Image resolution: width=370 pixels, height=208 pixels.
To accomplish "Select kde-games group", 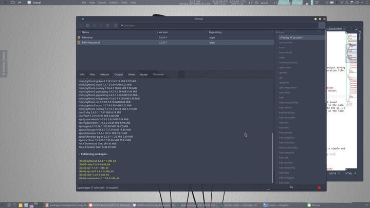I will 286,133.
